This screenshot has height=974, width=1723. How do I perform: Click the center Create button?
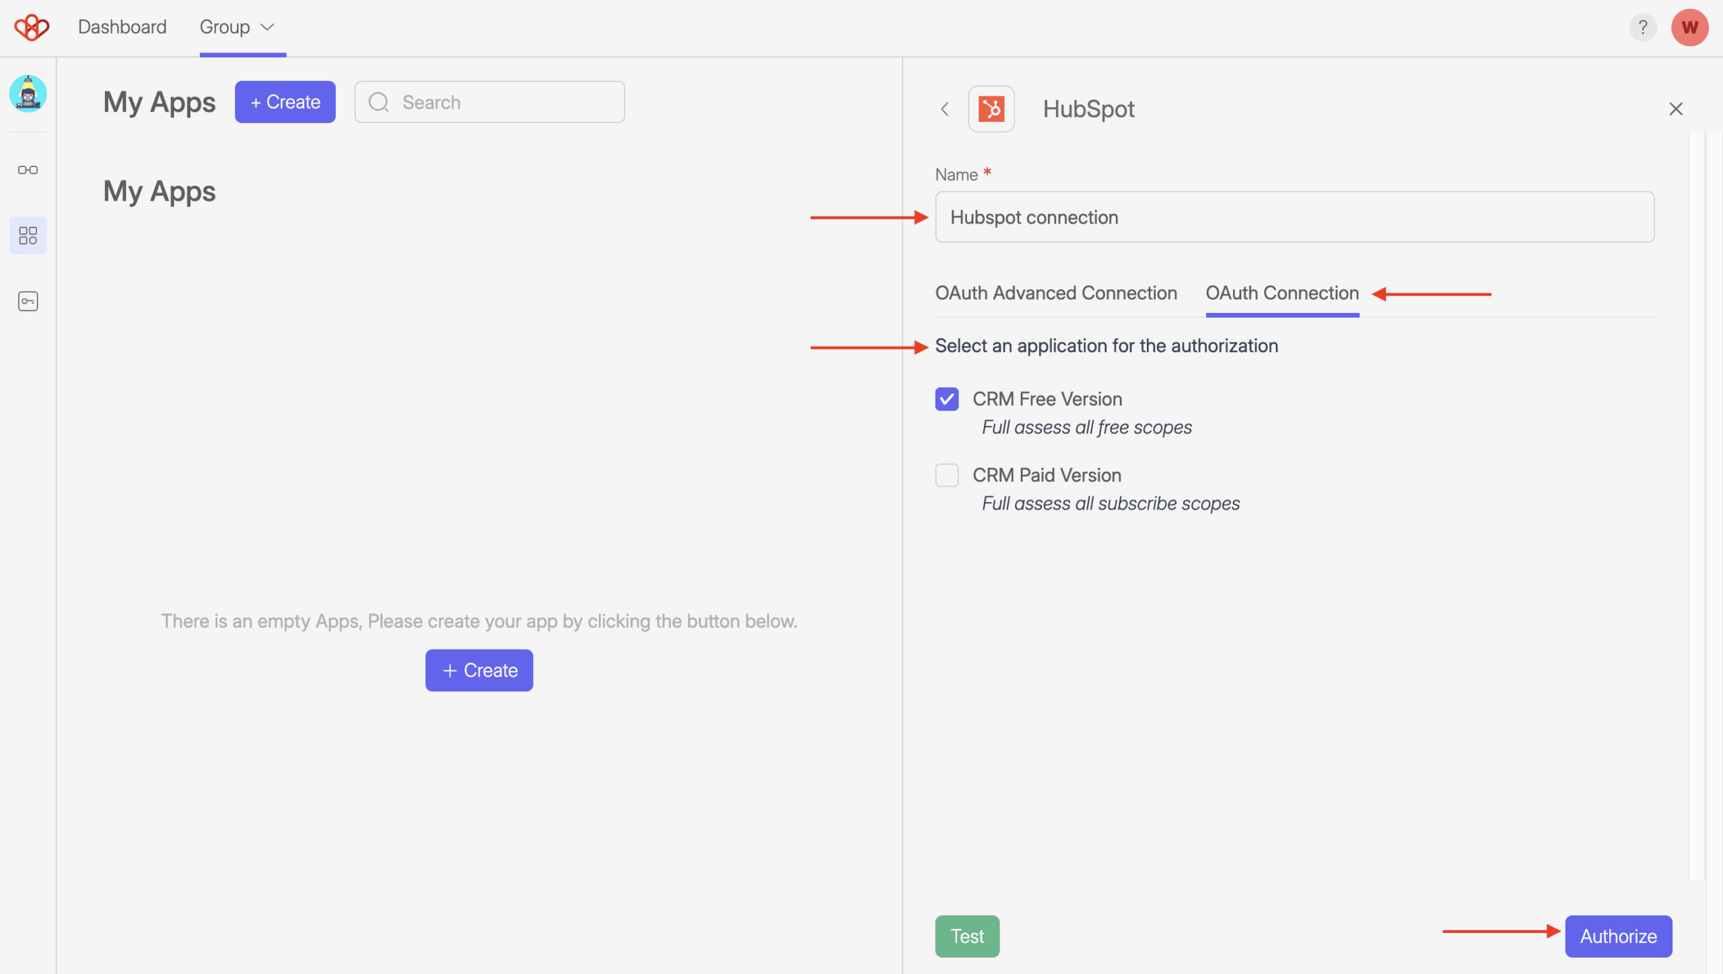[x=479, y=670]
